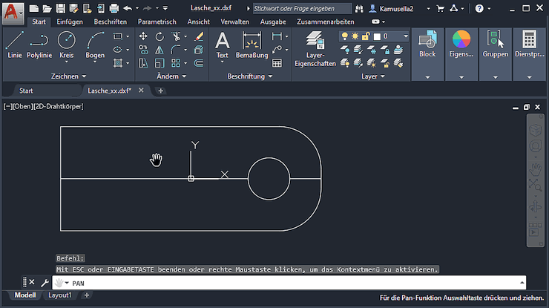Click the Explode box icon
The width and height of the screenshot is (549, 308).
[x=199, y=50]
